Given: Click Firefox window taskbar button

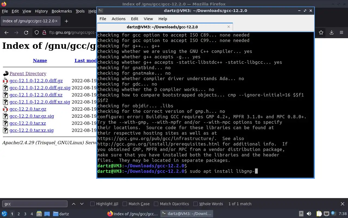Looking at the screenshot, I should (132, 214).
